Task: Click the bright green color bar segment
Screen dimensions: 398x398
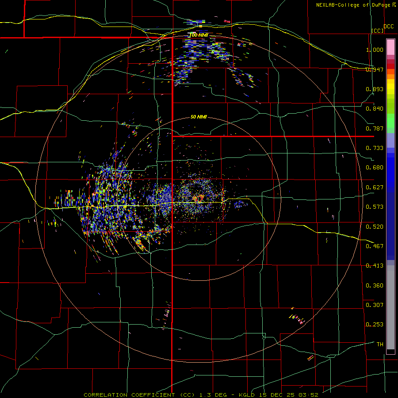Action: click(x=390, y=121)
